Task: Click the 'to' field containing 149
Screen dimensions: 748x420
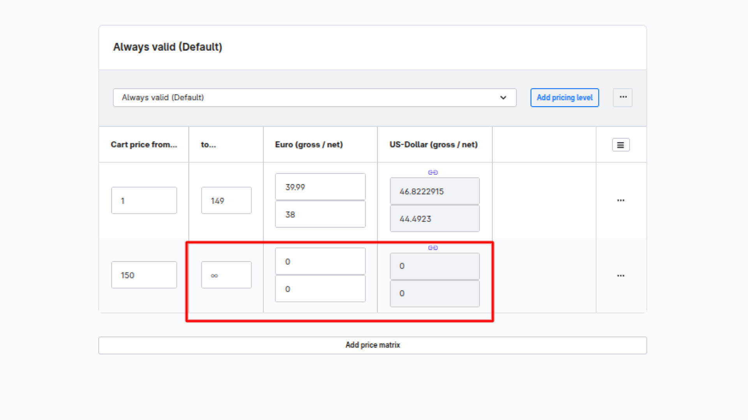Action: tap(226, 200)
